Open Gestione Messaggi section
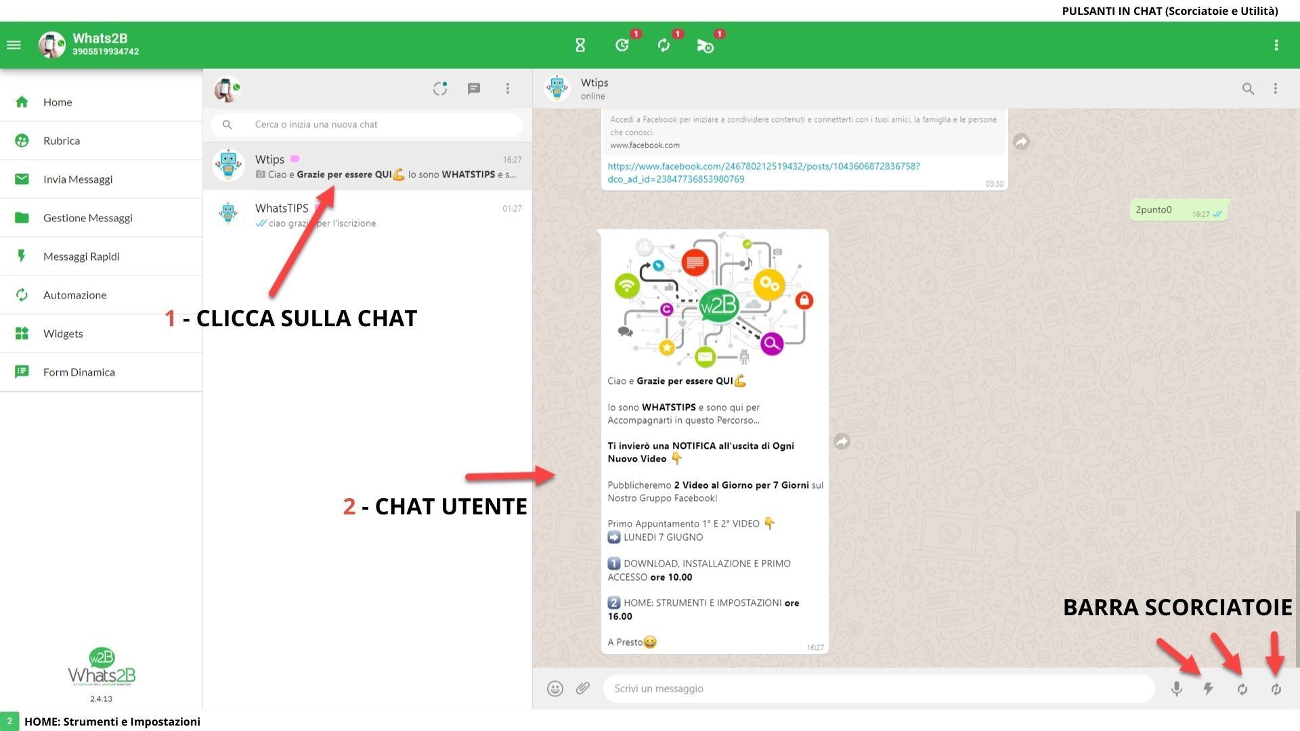1300x731 pixels. click(102, 218)
